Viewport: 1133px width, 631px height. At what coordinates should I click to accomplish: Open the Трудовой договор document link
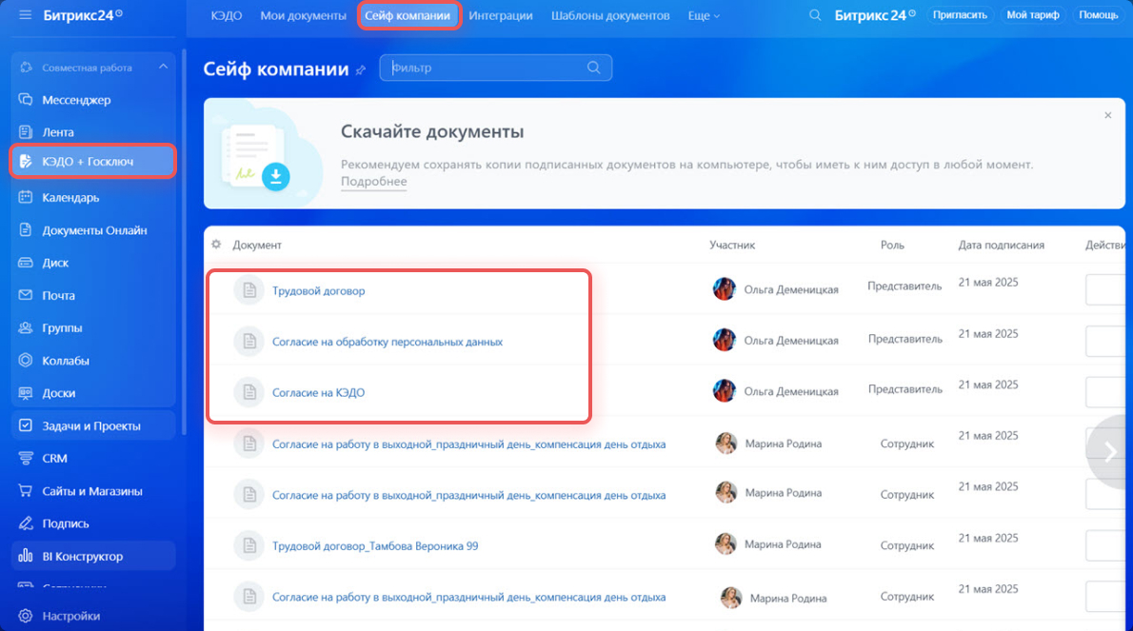point(319,291)
